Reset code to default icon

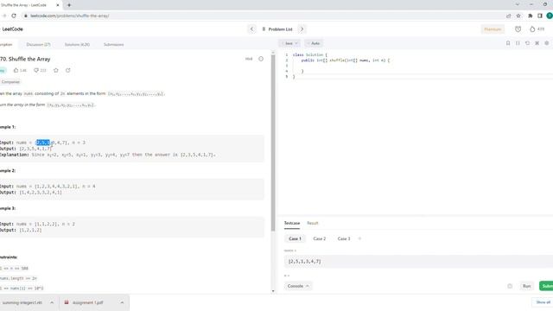click(x=528, y=43)
